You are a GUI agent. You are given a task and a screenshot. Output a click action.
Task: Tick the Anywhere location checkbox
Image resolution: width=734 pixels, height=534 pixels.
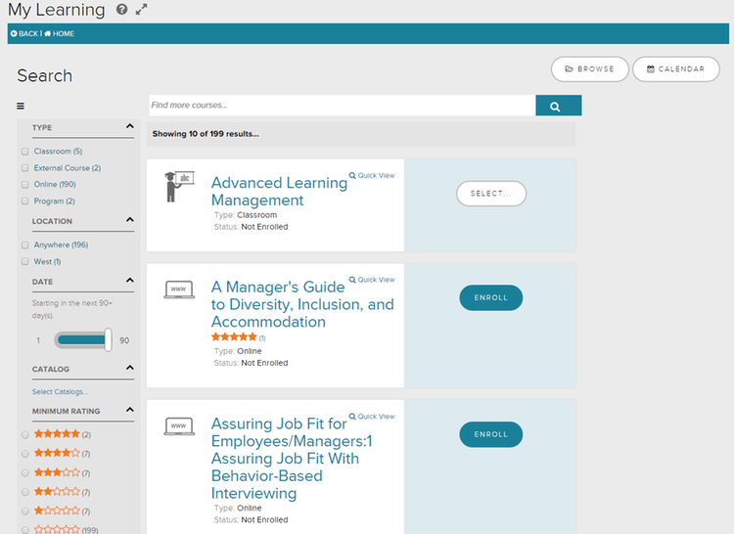pyautogui.click(x=24, y=245)
